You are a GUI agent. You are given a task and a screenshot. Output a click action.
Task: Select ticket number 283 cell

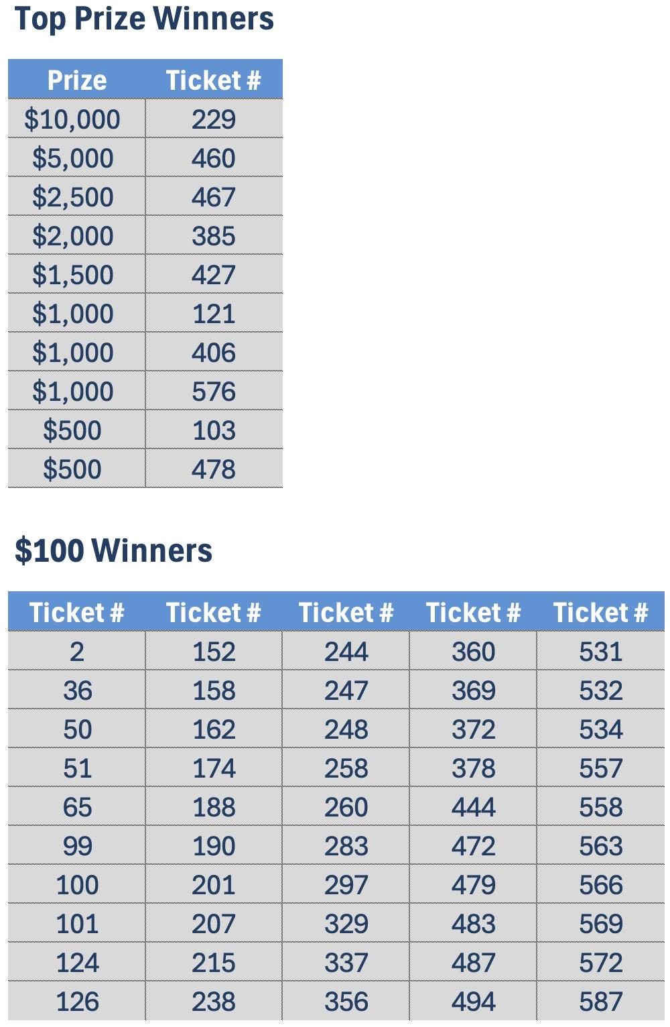click(x=346, y=846)
